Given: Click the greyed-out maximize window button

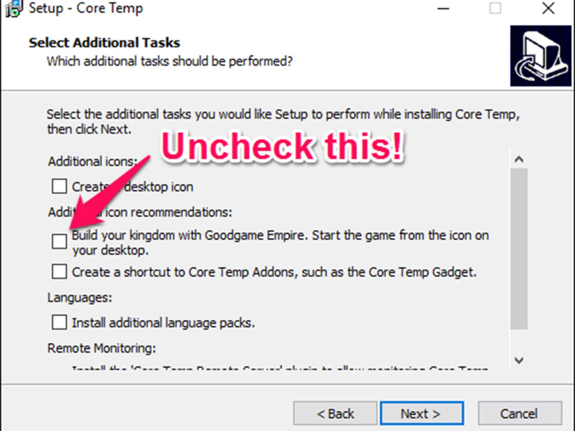Looking at the screenshot, I should (495, 8).
